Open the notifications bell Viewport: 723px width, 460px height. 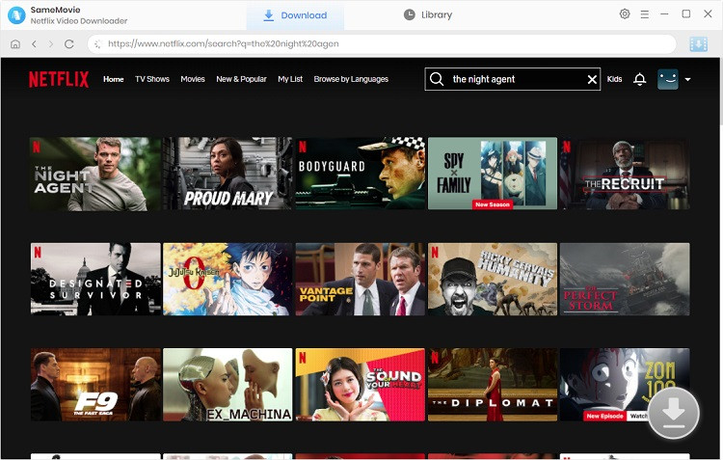pyautogui.click(x=639, y=79)
